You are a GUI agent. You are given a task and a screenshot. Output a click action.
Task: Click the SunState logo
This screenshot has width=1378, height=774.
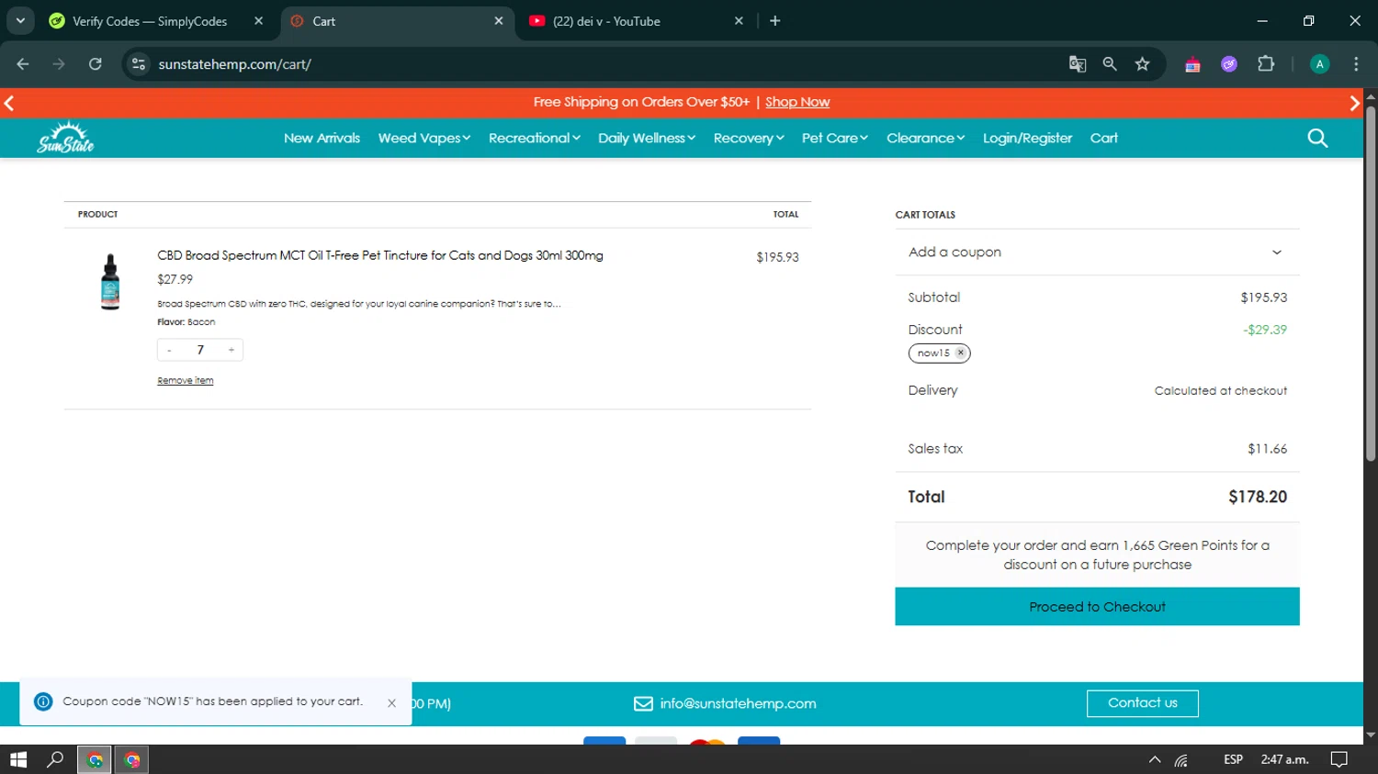[65, 138]
